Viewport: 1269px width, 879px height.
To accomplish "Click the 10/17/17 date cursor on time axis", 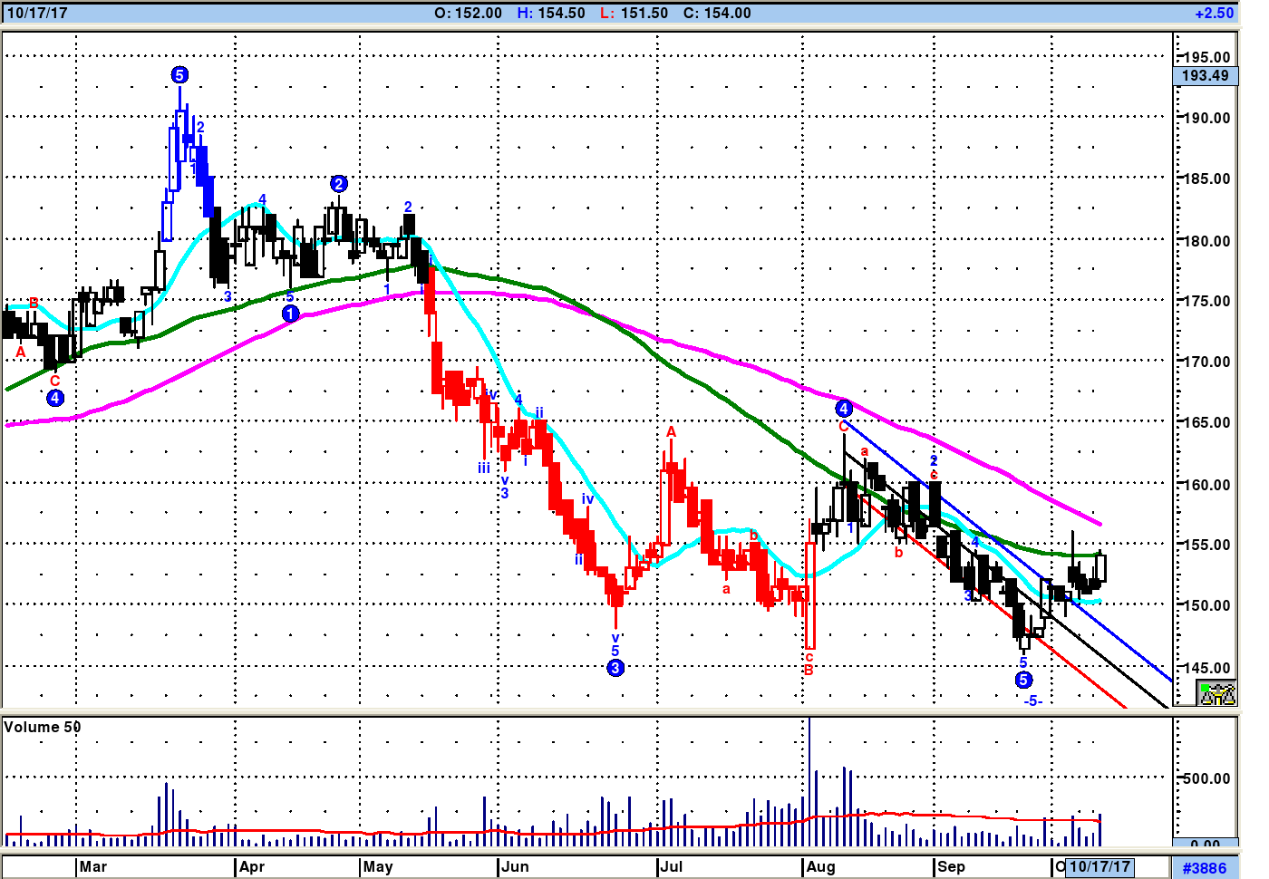I will (x=1099, y=866).
